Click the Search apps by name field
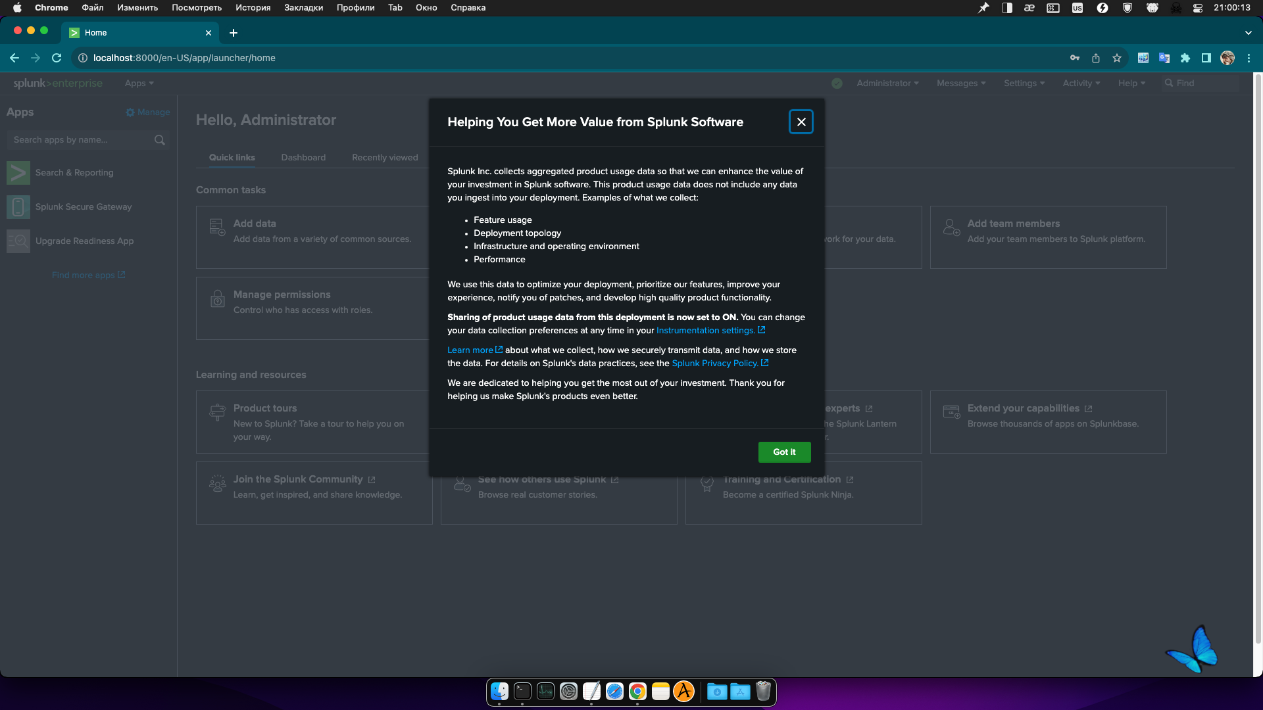 tap(79, 140)
